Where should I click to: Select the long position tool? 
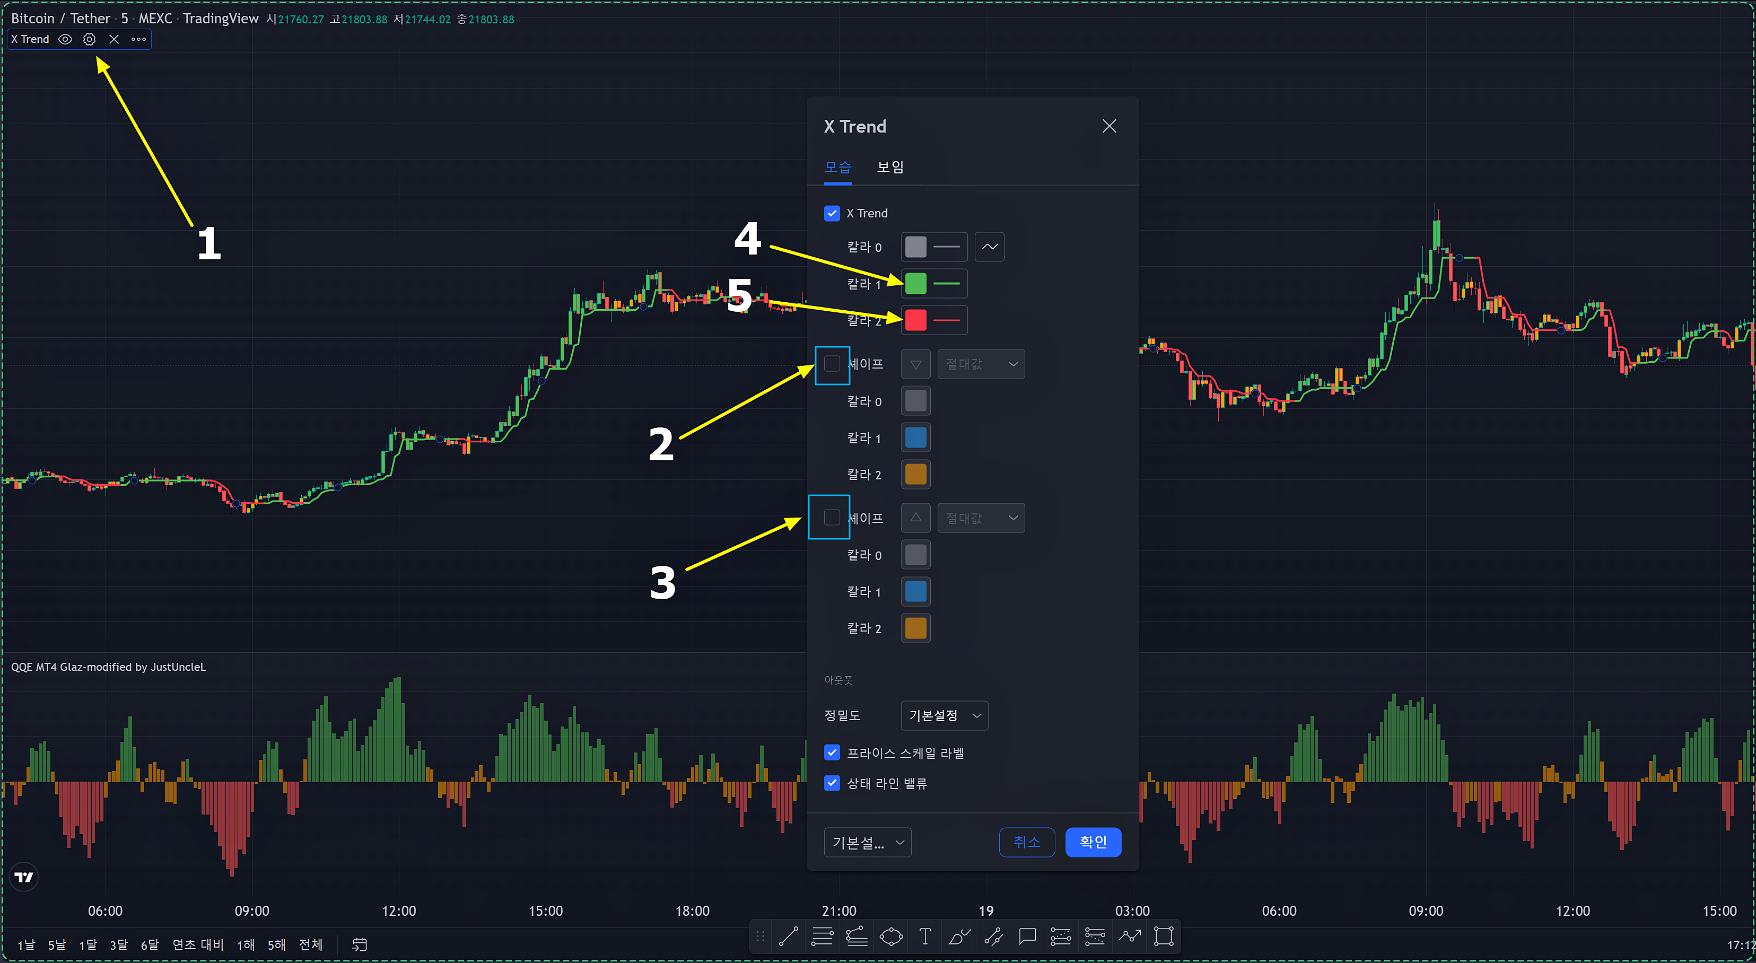(x=1061, y=936)
